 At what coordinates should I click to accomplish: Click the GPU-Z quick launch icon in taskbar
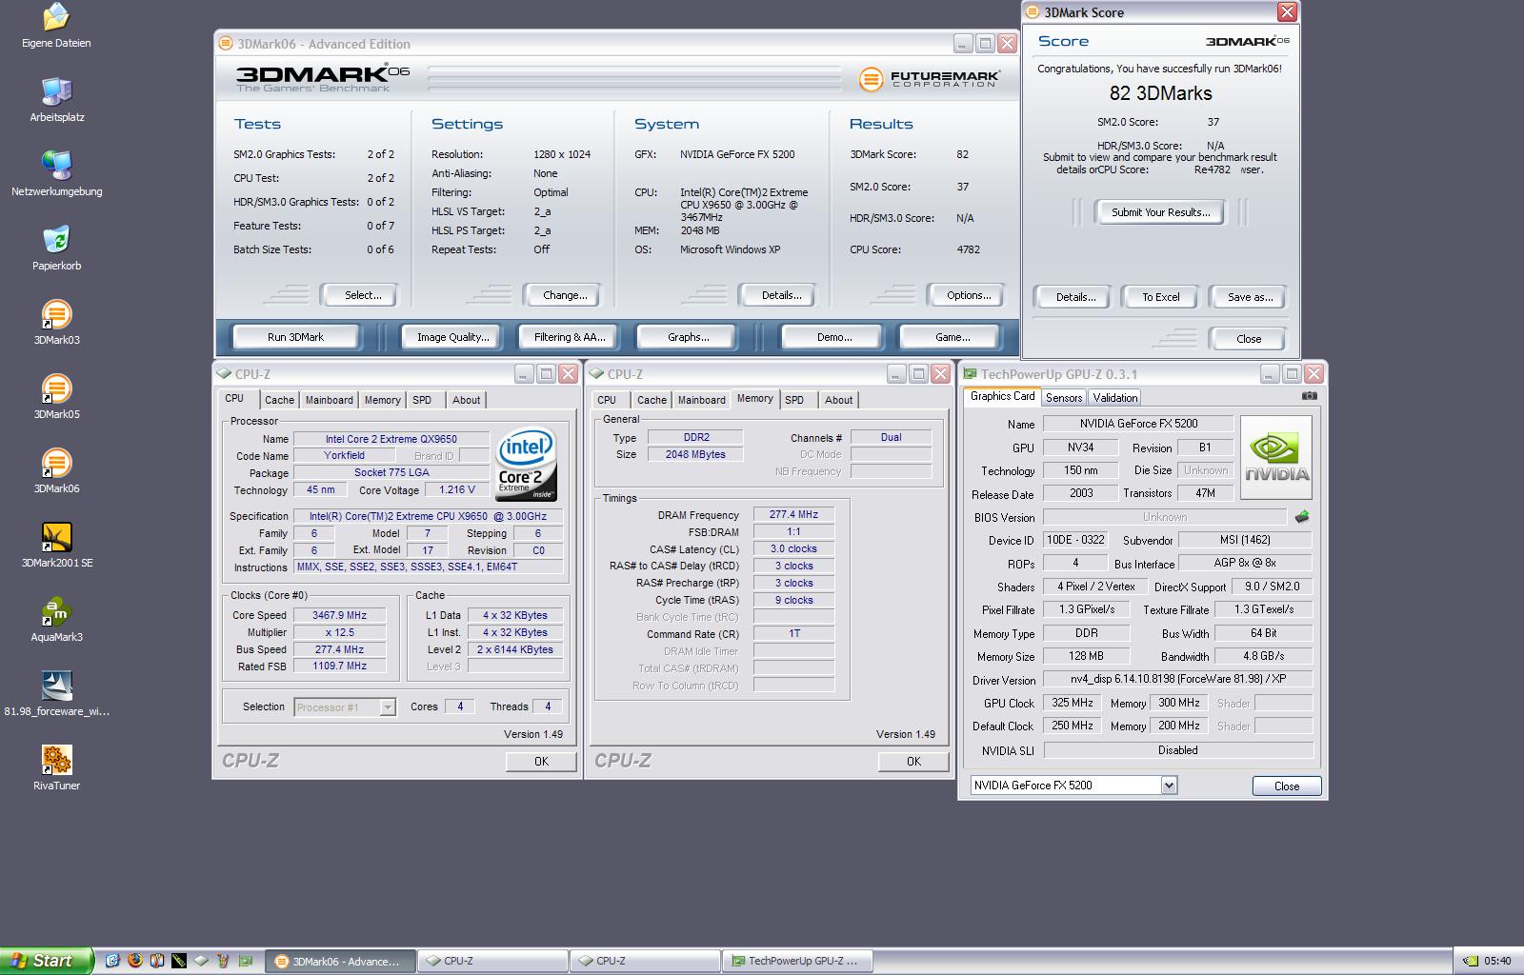pos(246,961)
